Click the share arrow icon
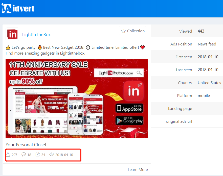The height and width of the screenshot is (176, 223). tap(37, 154)
